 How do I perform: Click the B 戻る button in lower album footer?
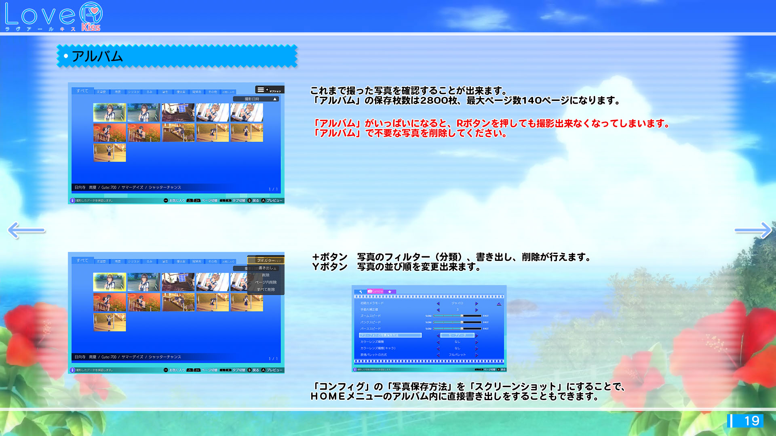tap(253, 370)
